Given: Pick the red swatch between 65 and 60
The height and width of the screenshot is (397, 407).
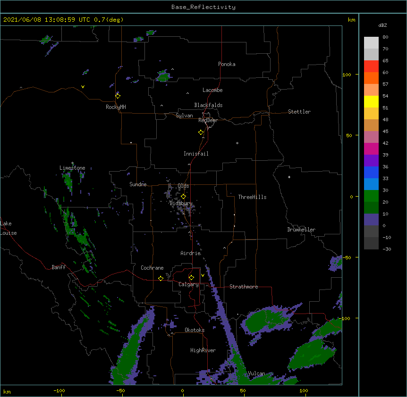Looking at the screenshot, I should 371,66.
